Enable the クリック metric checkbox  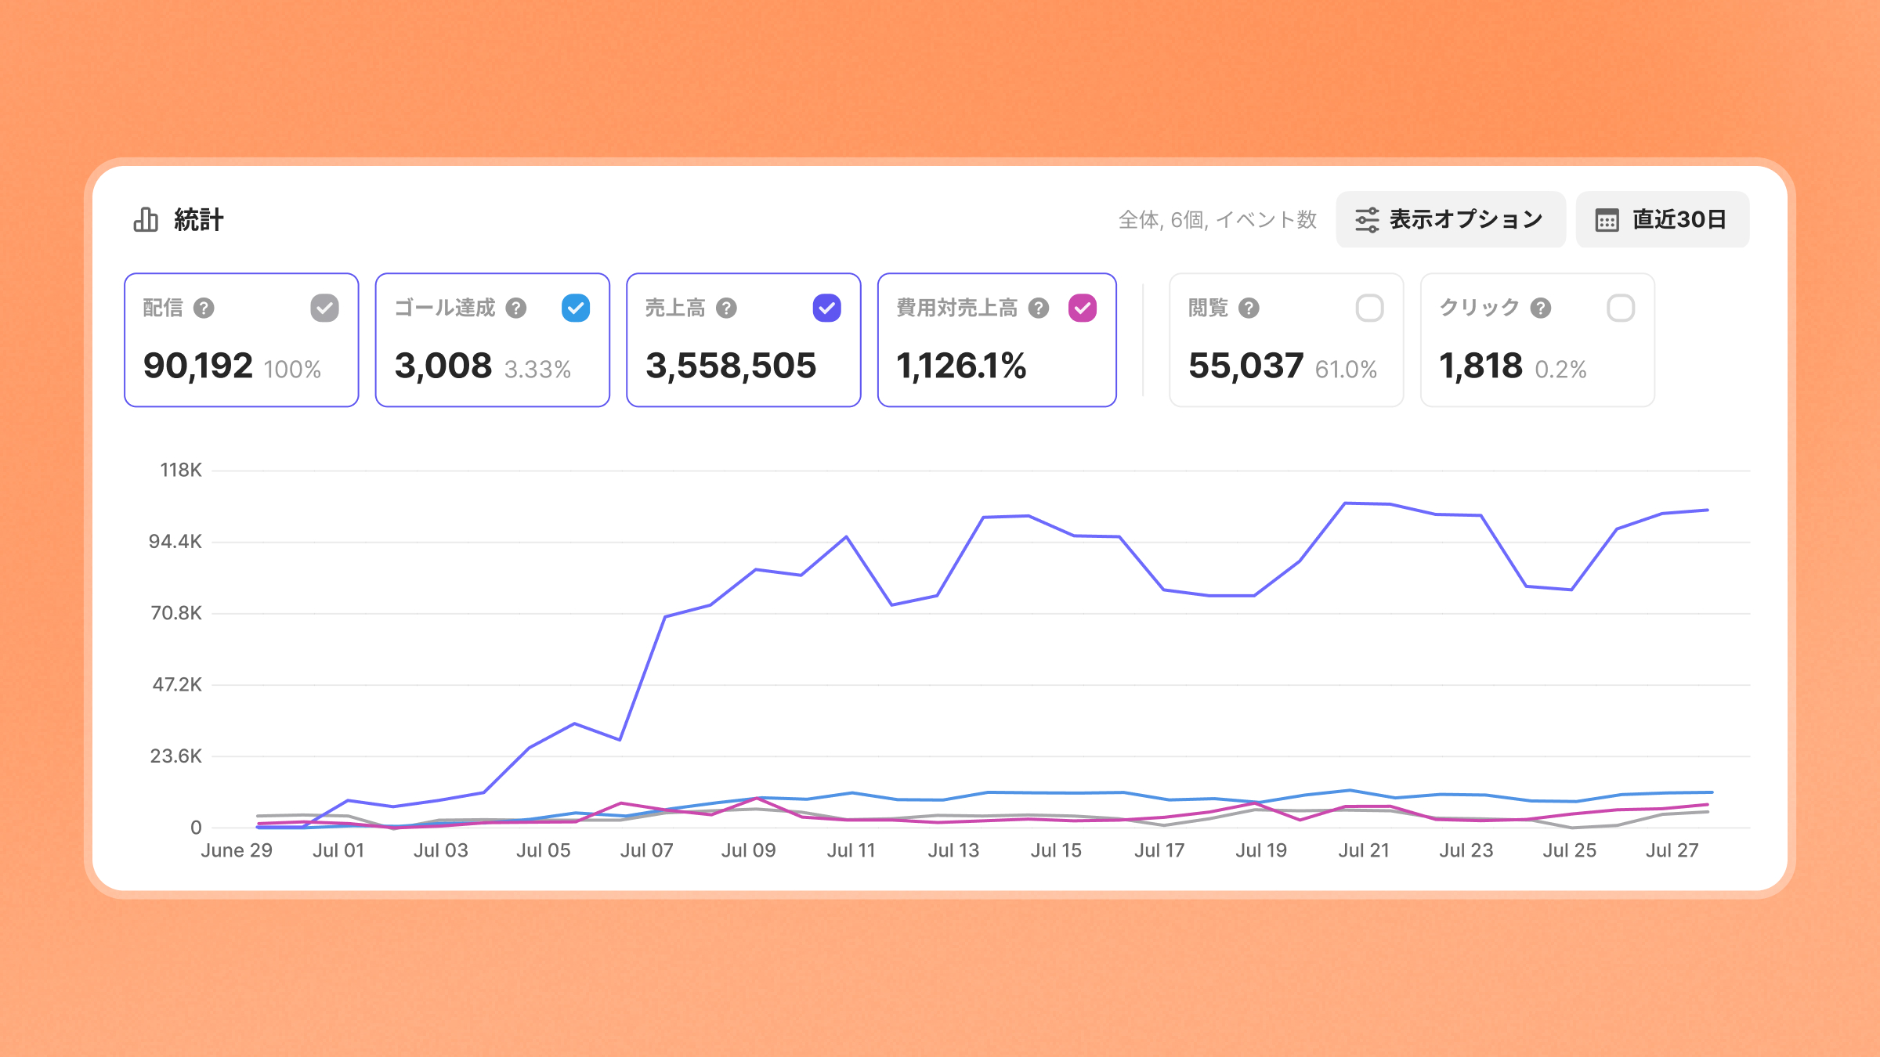(1621, 308)
